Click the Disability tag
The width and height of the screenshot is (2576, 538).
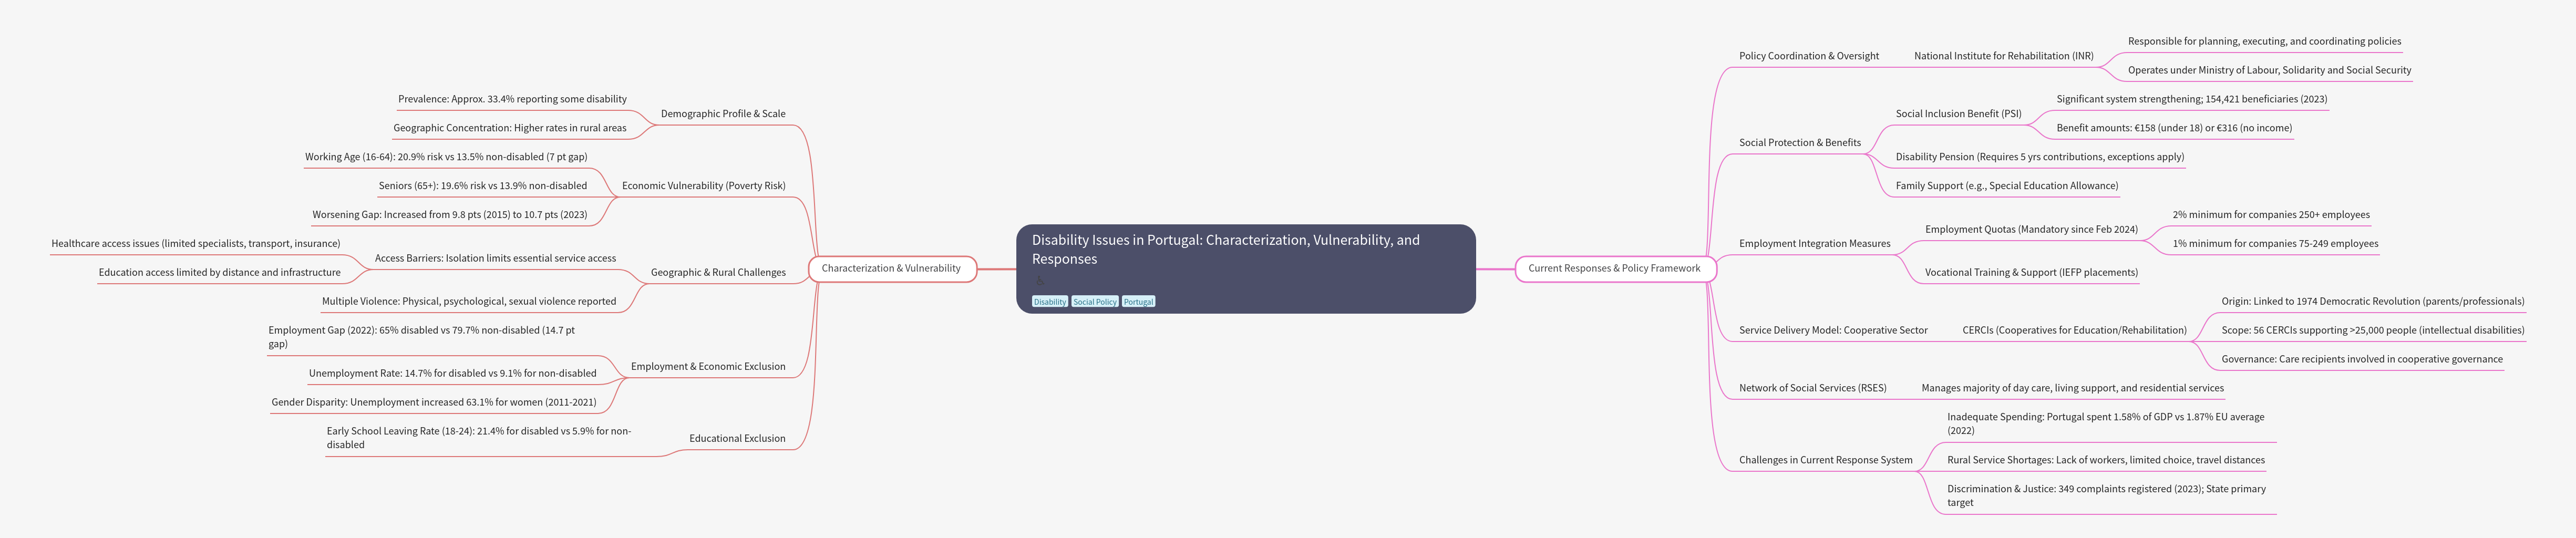pyautogui.click(x=1049, y=302)
